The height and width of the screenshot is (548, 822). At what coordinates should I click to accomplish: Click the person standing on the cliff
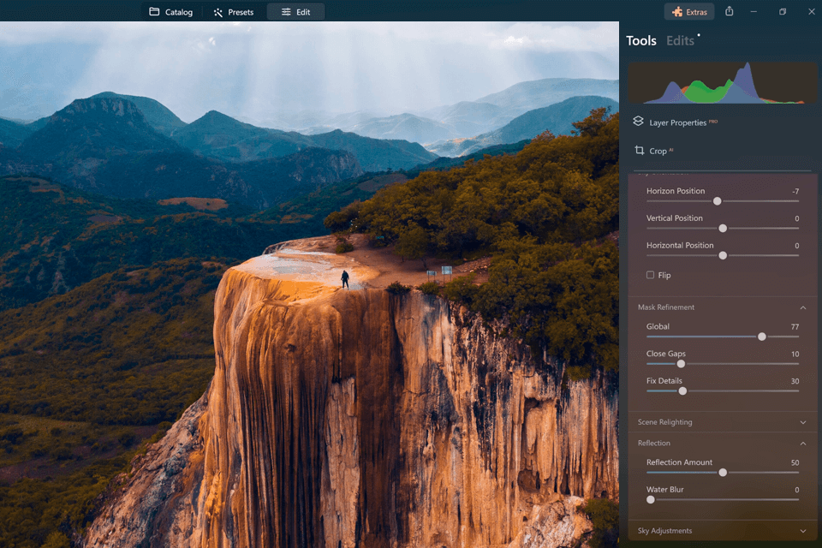point(345,278)
